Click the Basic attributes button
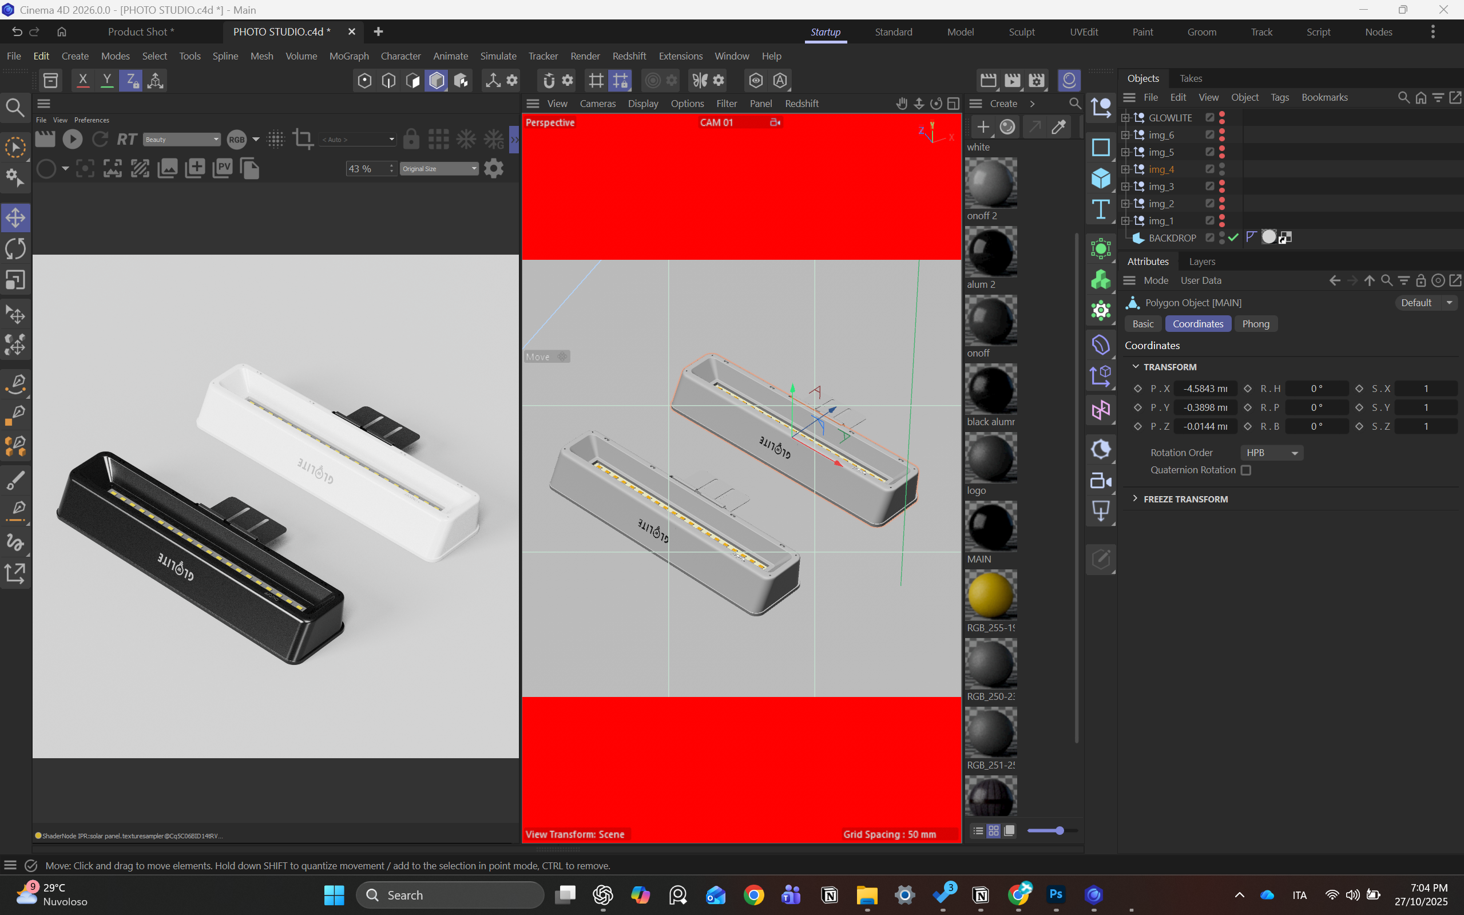The height and width of the screenshot is (915, 1464). (x=1143, y=324)
